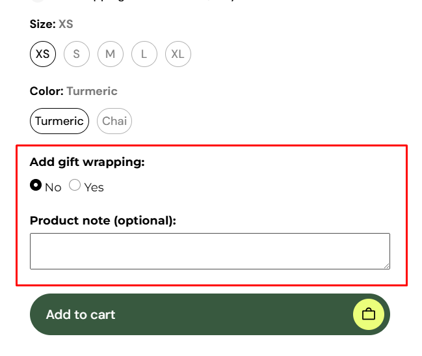This screenshot has width=422, height=356.
Task: Click the 'Color:' label text
Action: pos(46,91)
